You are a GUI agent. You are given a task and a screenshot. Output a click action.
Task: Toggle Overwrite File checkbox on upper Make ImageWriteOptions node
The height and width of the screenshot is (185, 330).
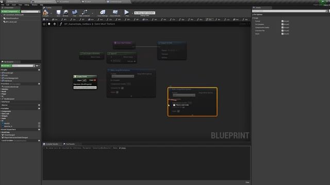pos(122,88)
